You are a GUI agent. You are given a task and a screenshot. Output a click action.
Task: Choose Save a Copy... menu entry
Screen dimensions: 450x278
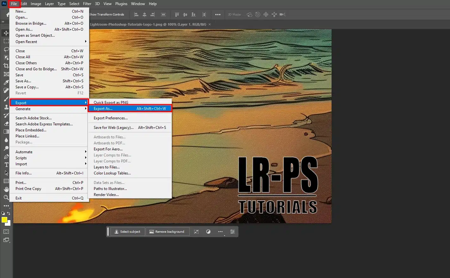[x=49, y=87]
